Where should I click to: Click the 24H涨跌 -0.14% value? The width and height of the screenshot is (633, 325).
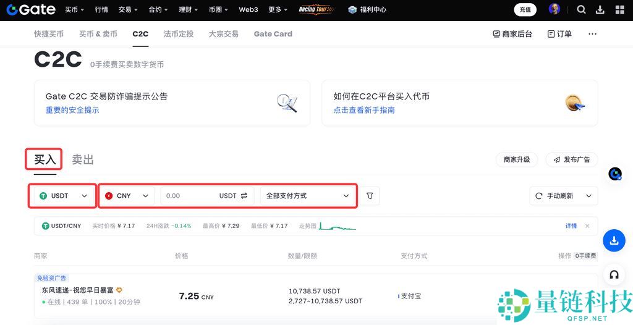[169, 226]
